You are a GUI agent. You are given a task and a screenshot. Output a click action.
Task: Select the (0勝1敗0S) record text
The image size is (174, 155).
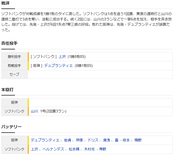coord(84,65)
